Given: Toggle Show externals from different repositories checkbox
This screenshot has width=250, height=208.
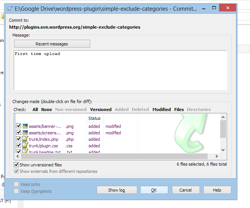Looking at the screenshot, I should tap(16, 171).
